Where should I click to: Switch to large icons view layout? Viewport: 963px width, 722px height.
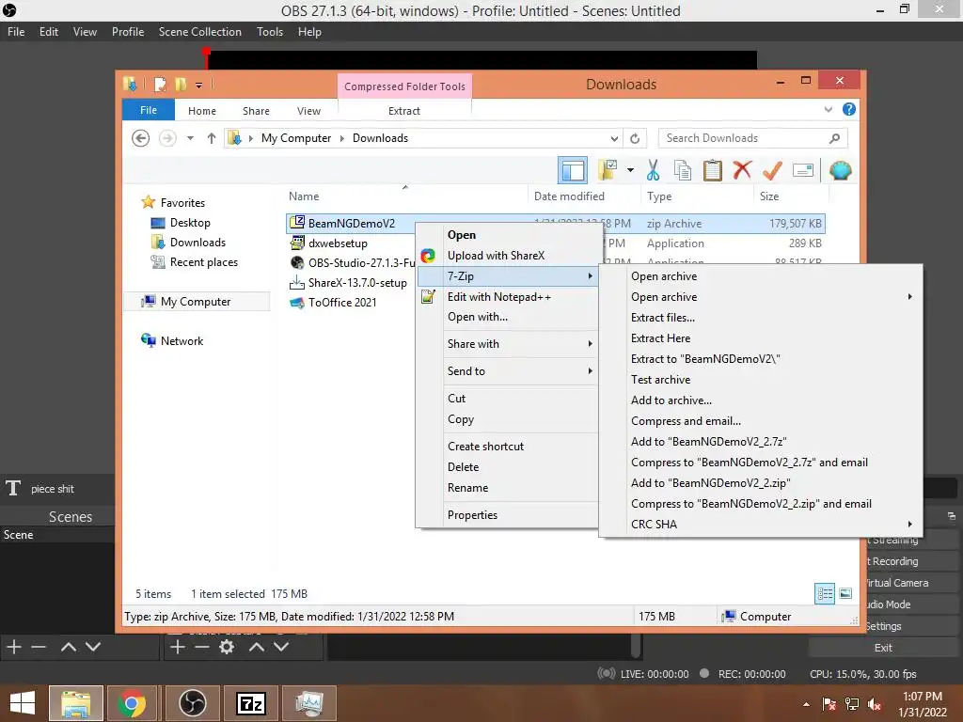pyautogui.click(x=845, y=593)
